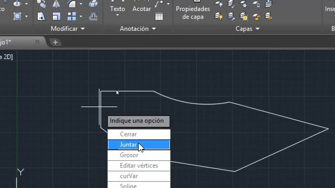Image resolution: width=335 pixels, height=188 pixels.
Task: Click the Make Current layer icon
Action: [269, 4]
